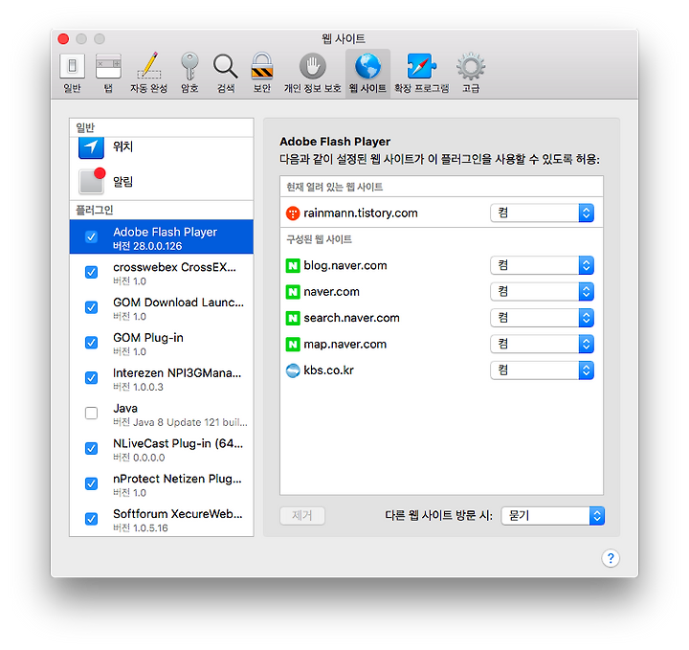Image resolution: width=689 pixels, height=650 pixels.
Task: Select the rainmann.tistory.com site name
Action: click(x=361, y=213)
